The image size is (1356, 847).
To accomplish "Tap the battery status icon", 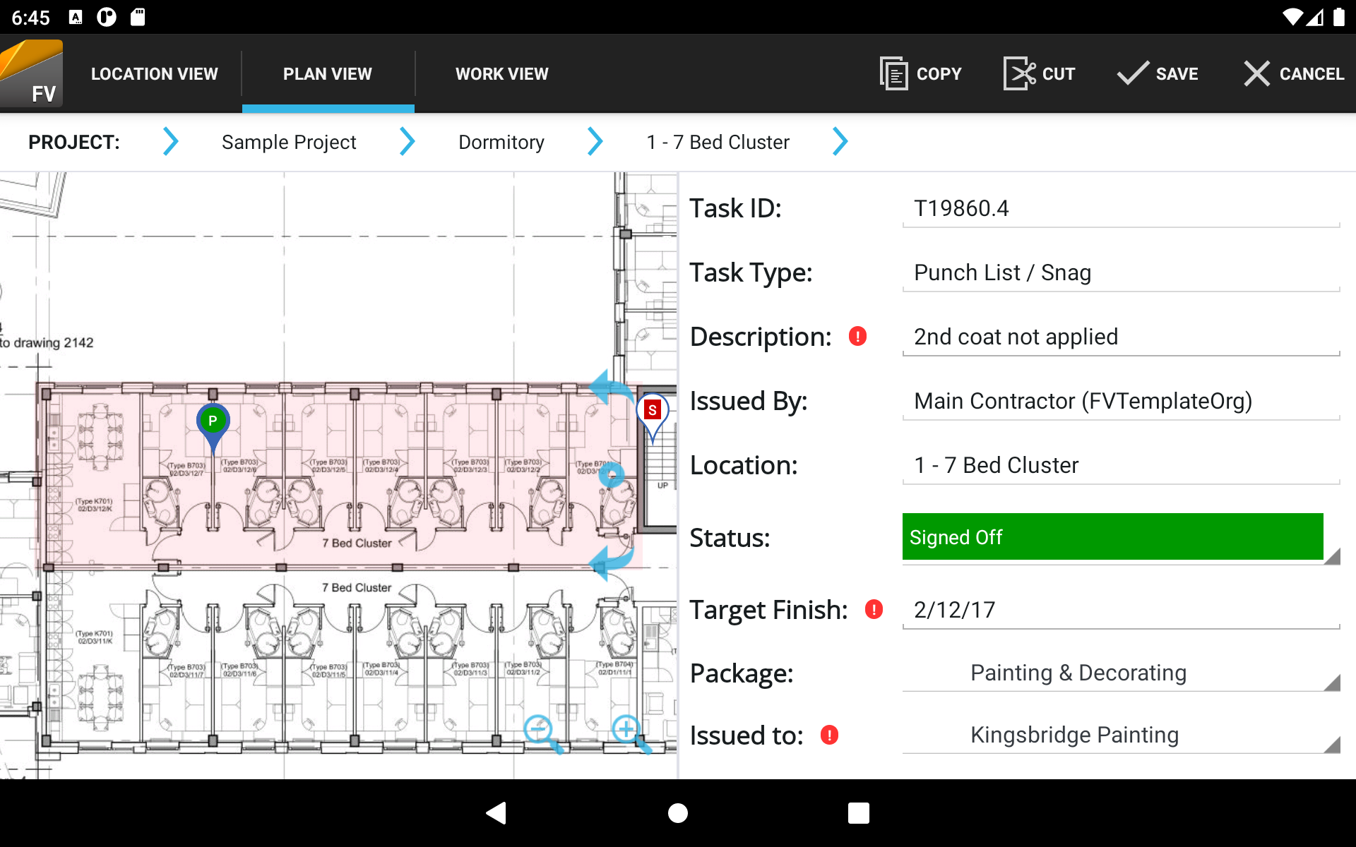I will click(x=1338, y=17).
